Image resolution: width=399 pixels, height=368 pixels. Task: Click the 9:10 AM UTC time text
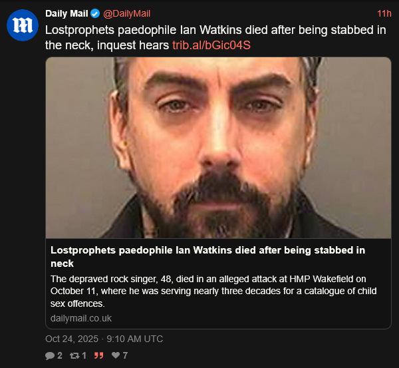(135, 339)
